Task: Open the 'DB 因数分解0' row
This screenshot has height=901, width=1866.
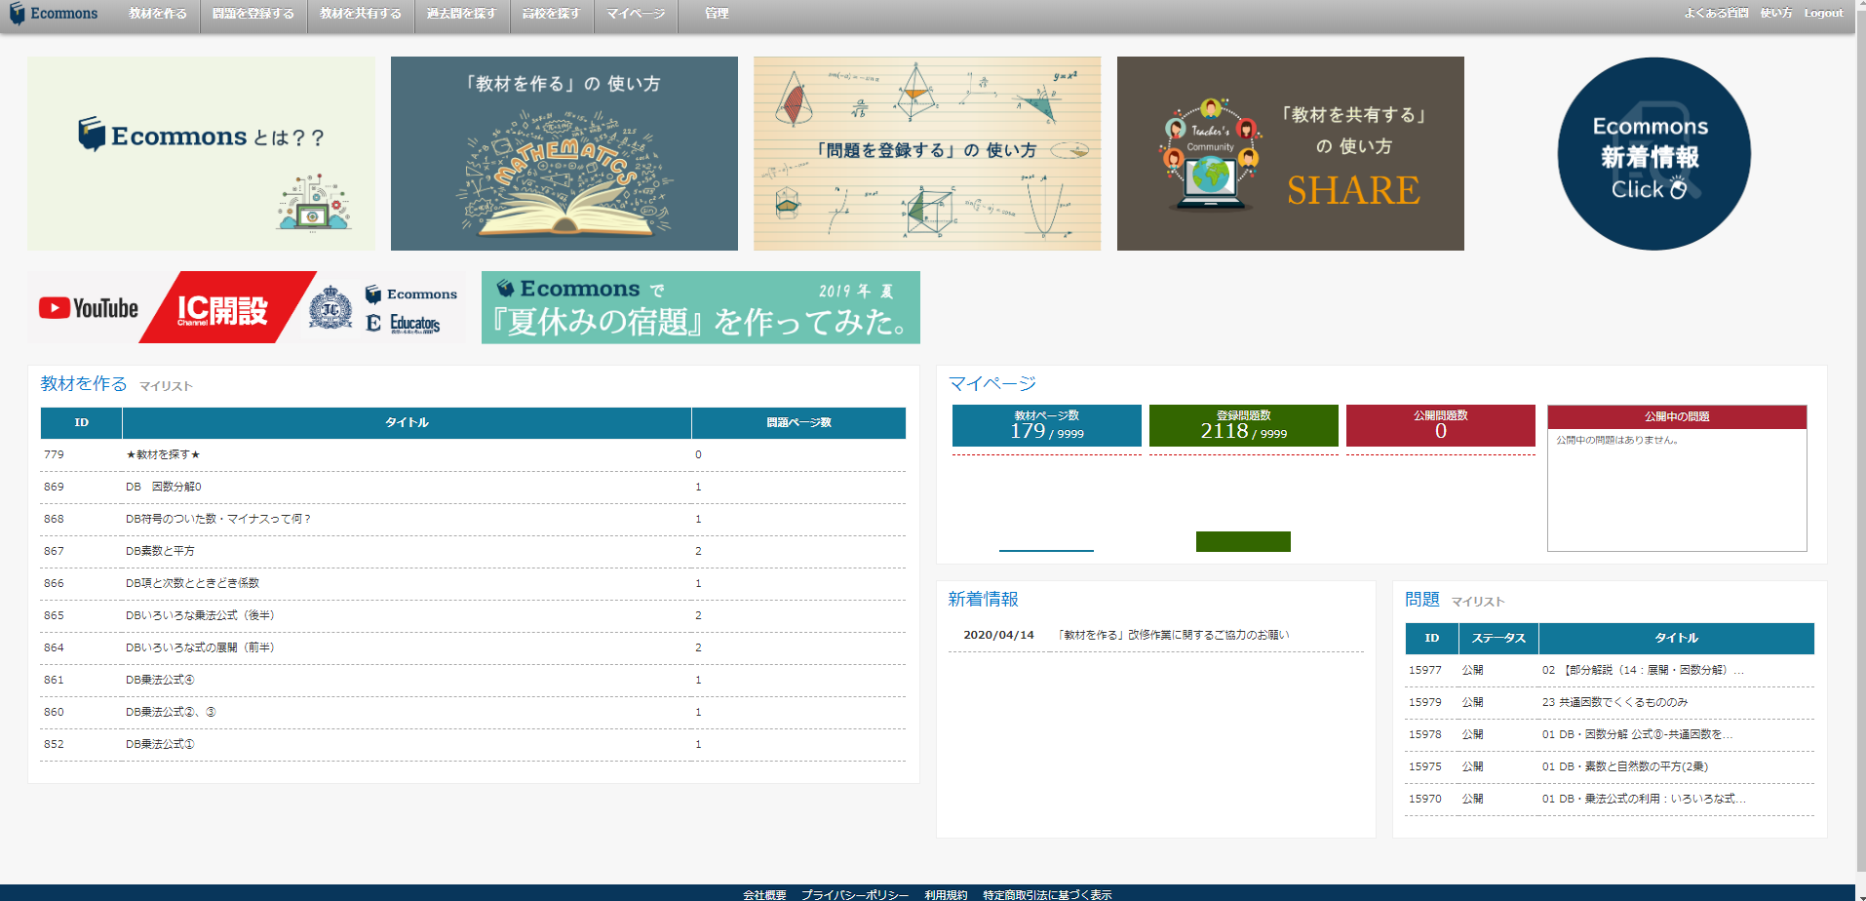Action: [x=473, y=488]
